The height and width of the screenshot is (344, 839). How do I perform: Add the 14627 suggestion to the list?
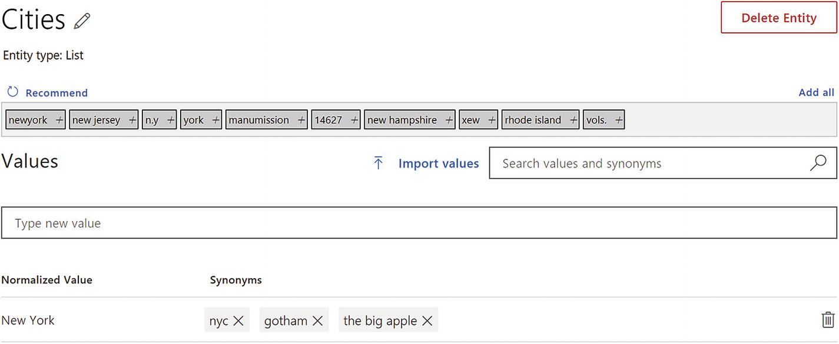354,119
